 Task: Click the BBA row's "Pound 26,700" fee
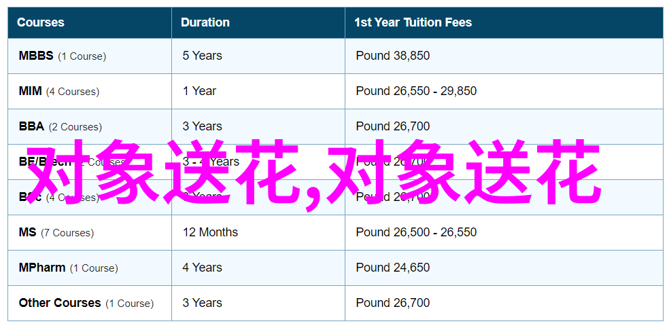coord(392,126)
